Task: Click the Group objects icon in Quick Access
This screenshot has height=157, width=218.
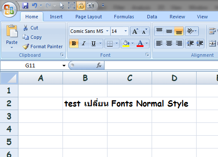Action: [72, 6]
